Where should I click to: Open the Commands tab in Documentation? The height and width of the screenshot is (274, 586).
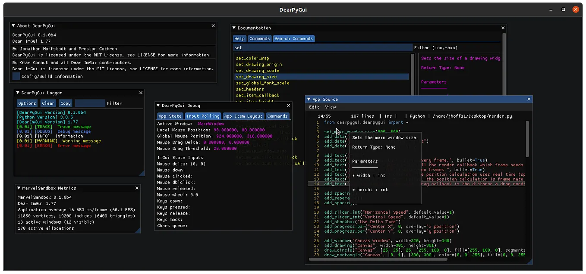click(x=259, y=38)
